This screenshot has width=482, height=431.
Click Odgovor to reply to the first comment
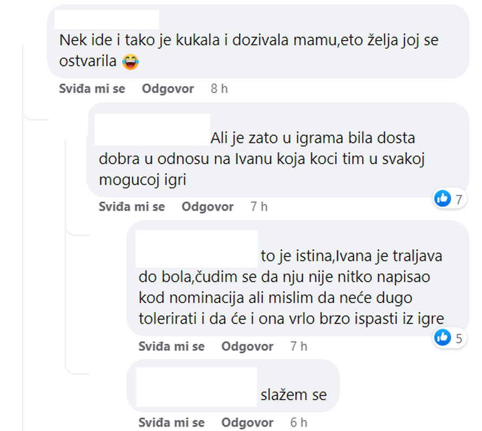(x=167, y=88)
